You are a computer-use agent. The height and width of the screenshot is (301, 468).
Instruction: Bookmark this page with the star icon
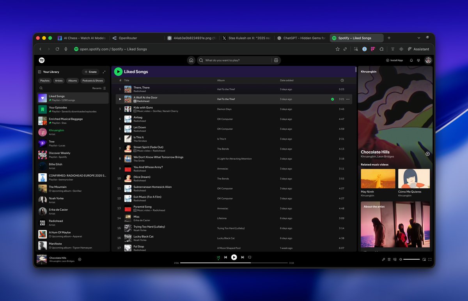[338, 49]
